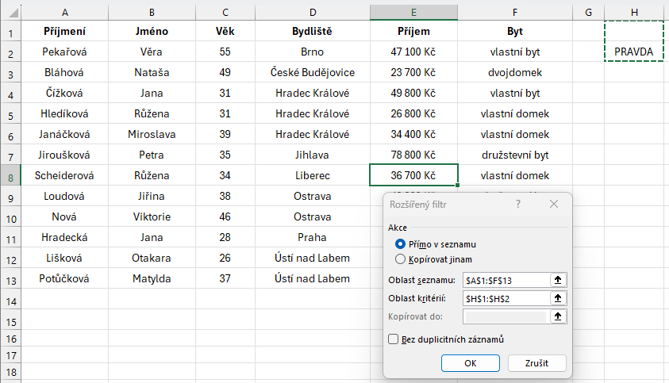The image size is (669, 383).
Task: Close the Rozšířený filtr dialog
Action: pos(554,205)
